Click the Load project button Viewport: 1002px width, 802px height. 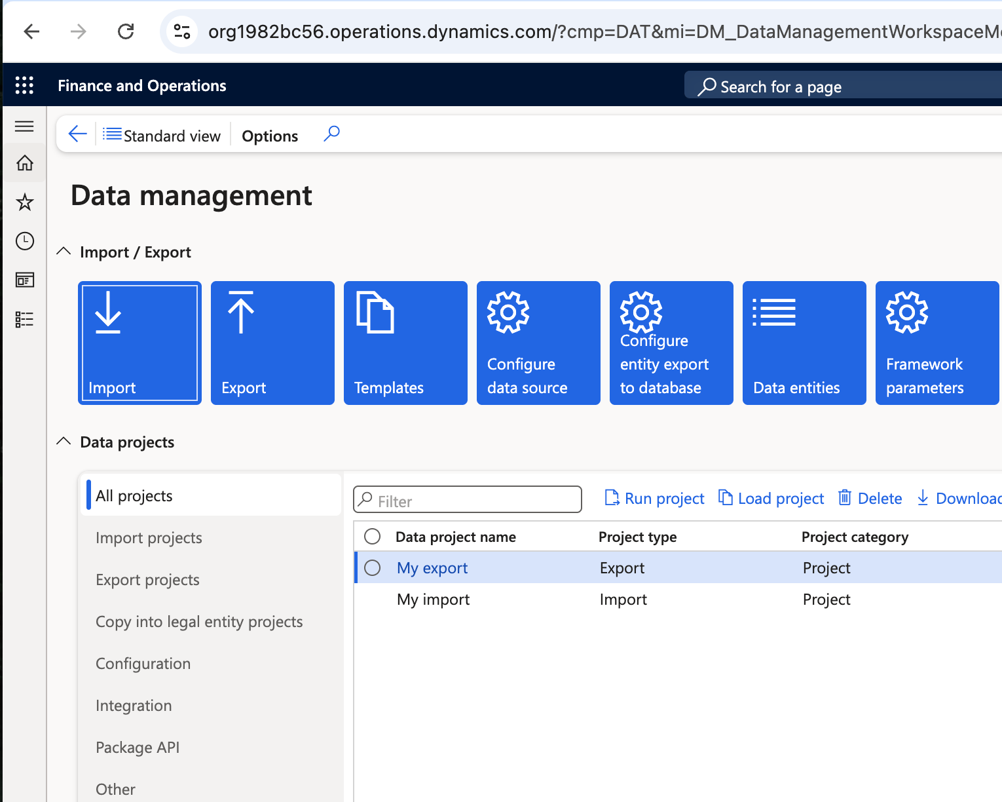click(771, 499)
